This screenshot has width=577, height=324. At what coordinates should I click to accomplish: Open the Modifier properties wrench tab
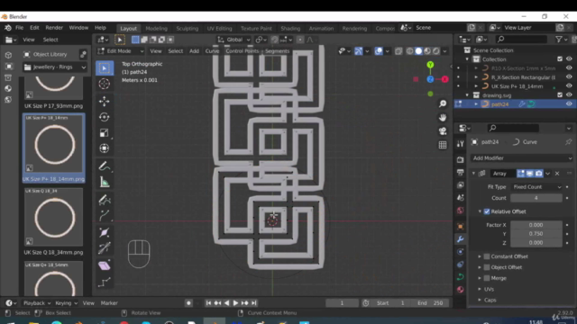click(x=461, y=239)
